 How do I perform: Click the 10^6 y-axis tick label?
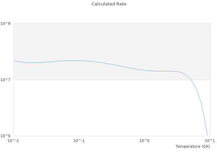(6, 136)
